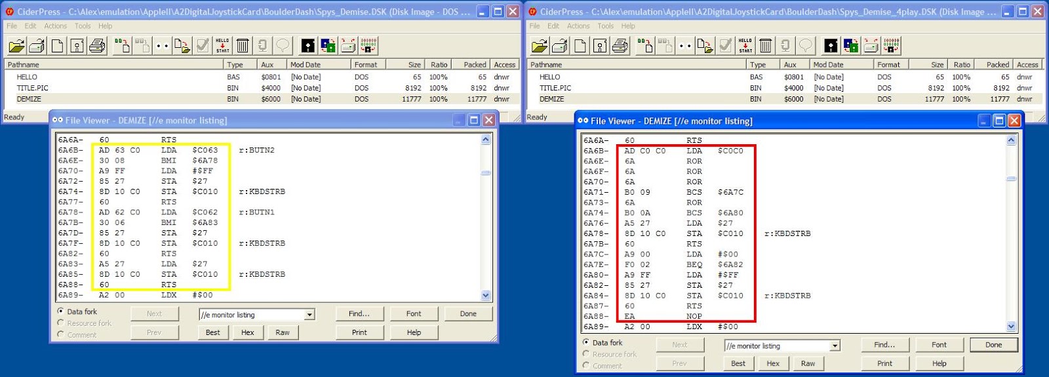Image resolution: width=1049 pixels, height=377 pixels.
Task: Click Print button in the 4play File Viewer
Action: pyautogui.click(x=884, y=363)
